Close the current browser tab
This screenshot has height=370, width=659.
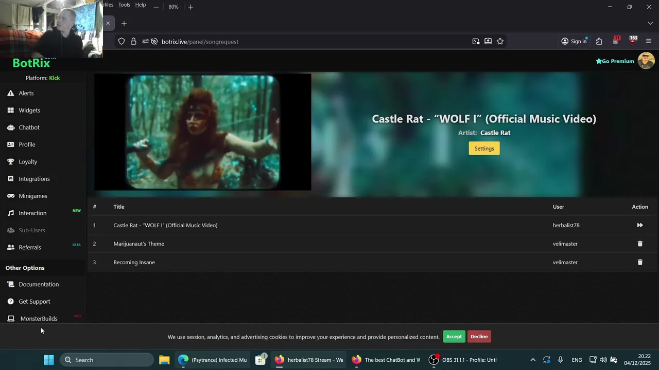pyautogui.click(x=108, y=23)
